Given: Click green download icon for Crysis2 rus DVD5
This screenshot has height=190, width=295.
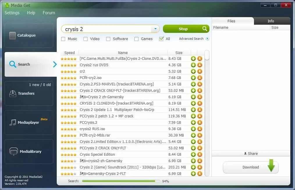Looking at the screenshot, I should (193, 65).
